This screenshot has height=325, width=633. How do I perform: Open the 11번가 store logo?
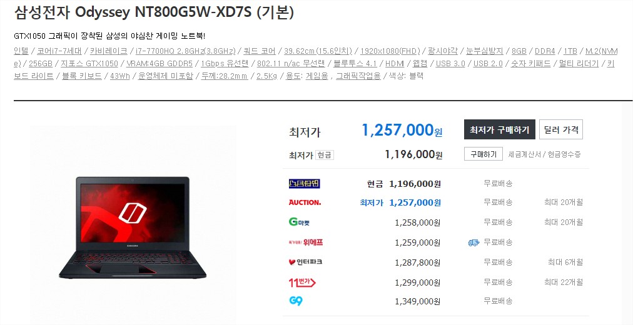(302, 282)
